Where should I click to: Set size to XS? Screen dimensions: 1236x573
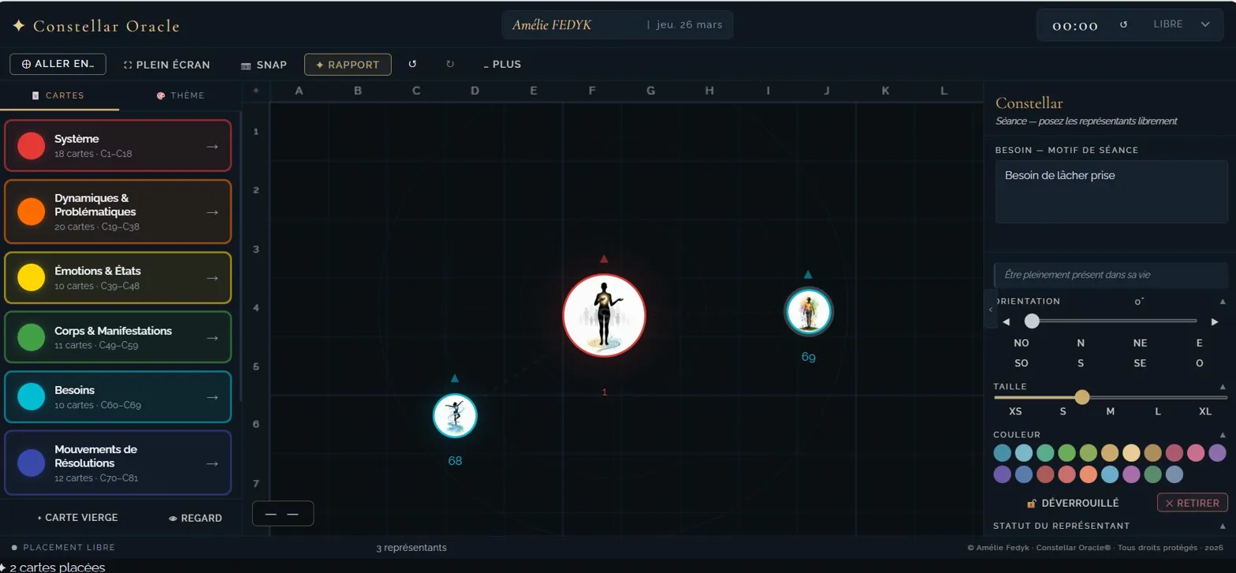(1015, 411)
